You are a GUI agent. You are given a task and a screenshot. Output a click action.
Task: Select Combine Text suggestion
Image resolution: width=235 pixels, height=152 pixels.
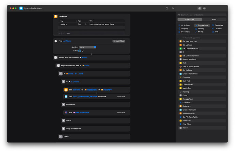[202, 85]
